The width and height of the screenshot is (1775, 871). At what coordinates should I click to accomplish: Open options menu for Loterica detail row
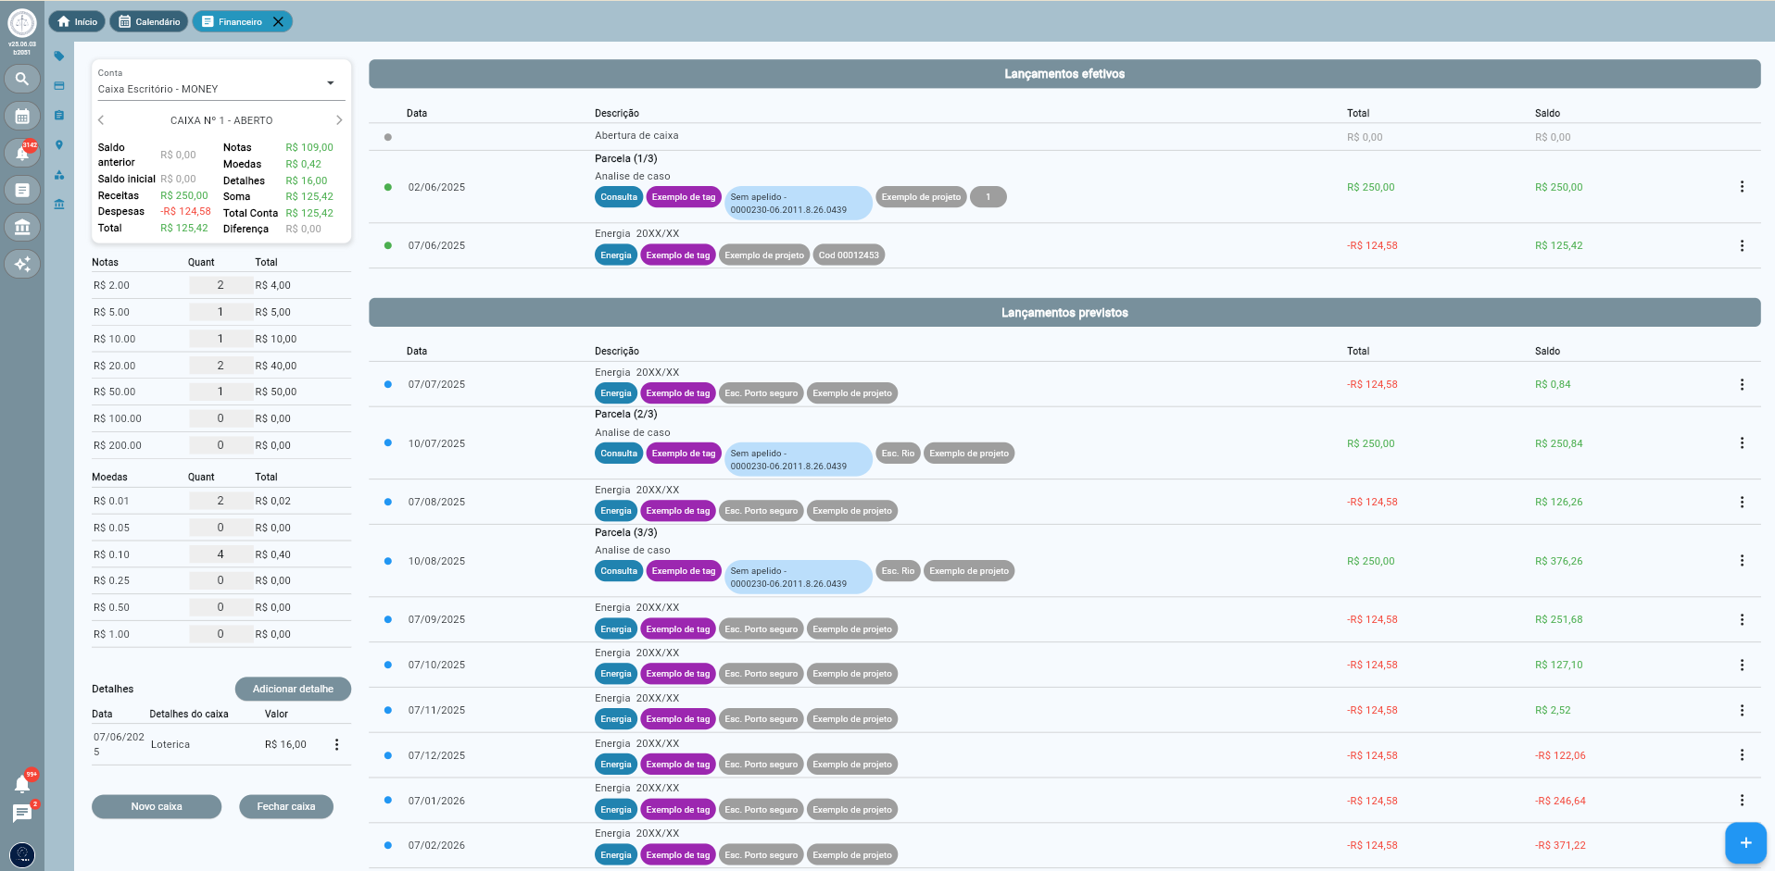click(x=336, y=744)
